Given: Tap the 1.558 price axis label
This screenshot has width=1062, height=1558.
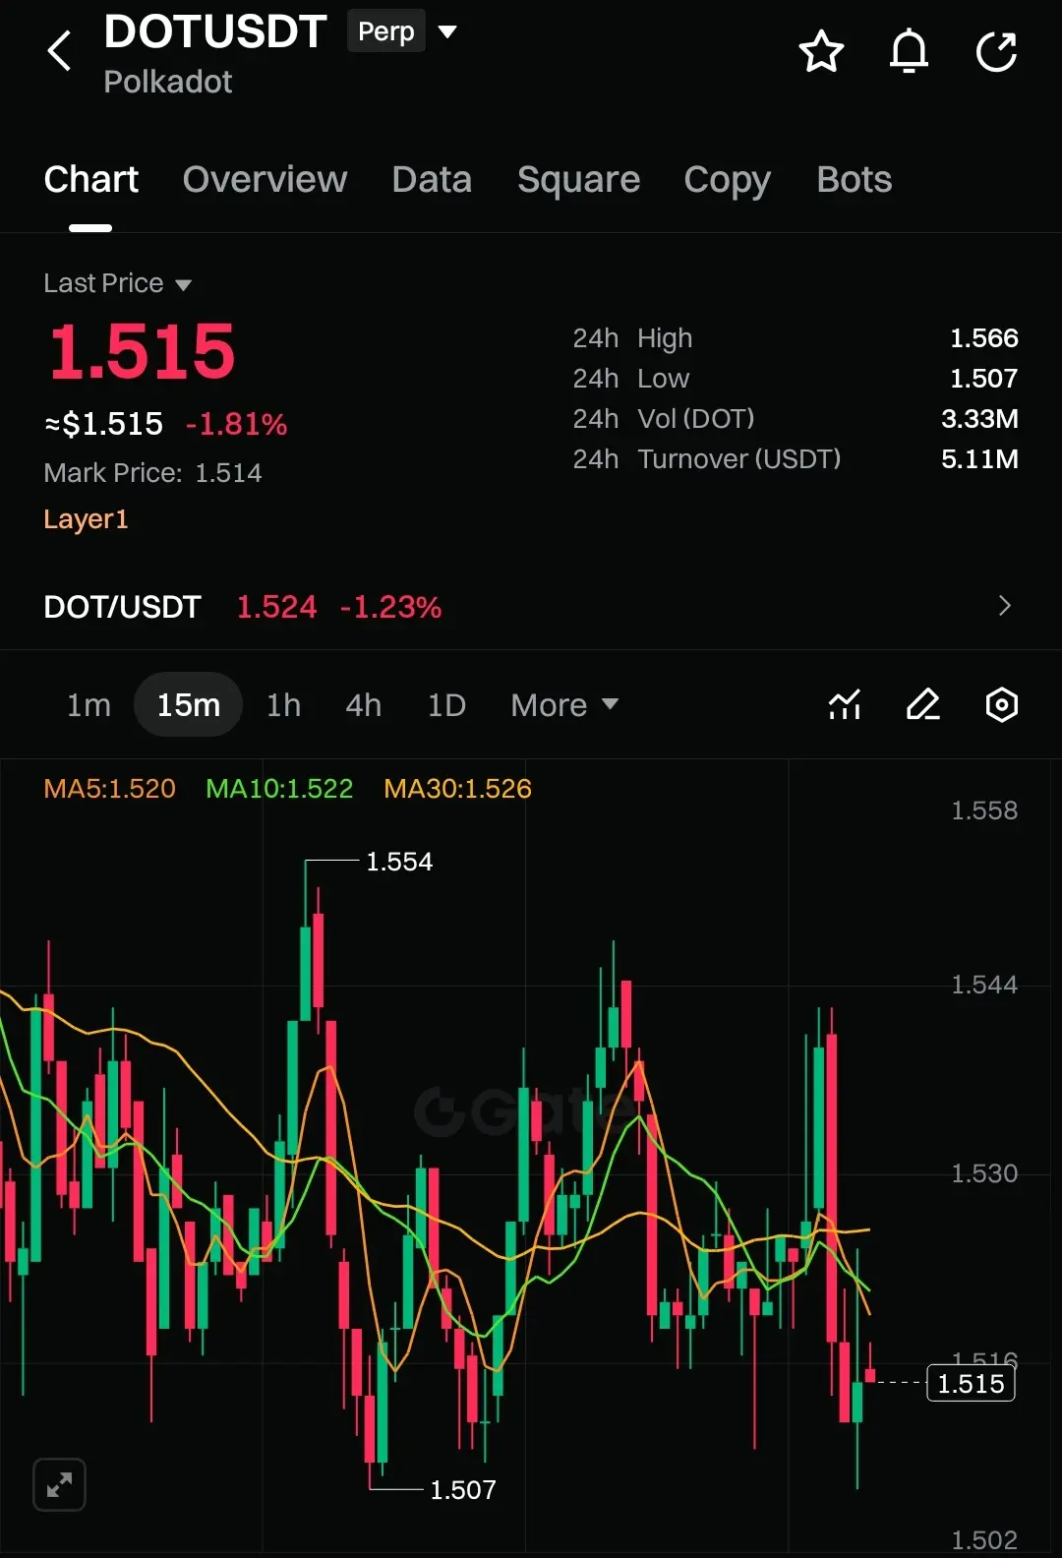Looking at the screenshot, I should (x=984, y=810).
